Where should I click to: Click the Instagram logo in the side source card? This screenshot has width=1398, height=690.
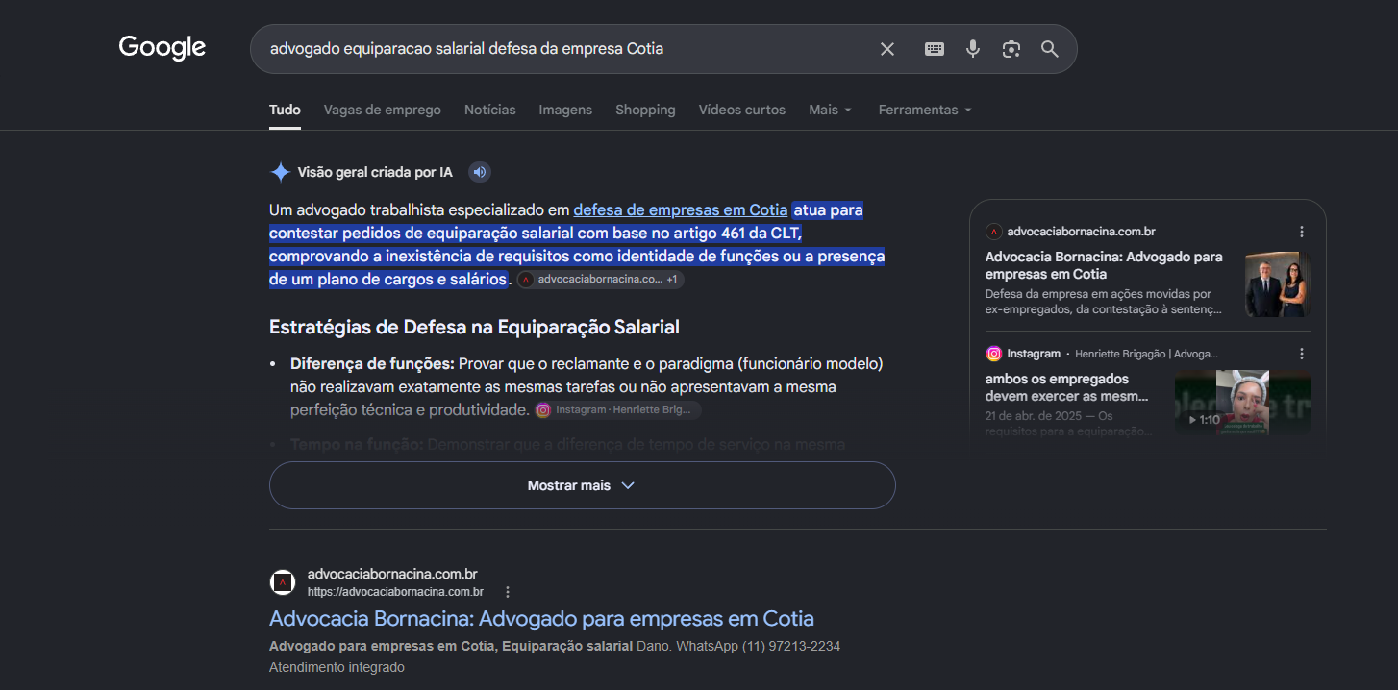point(993,354)
